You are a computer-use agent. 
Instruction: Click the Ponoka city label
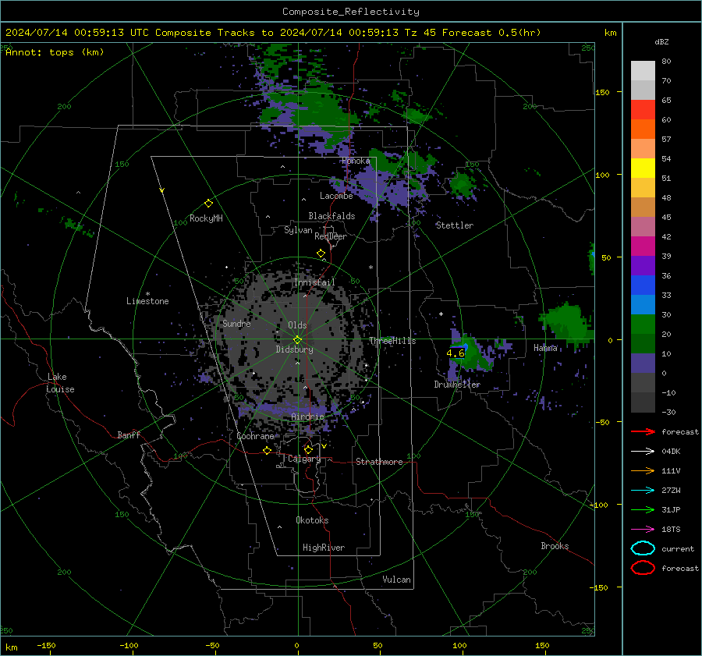(356, 161)
